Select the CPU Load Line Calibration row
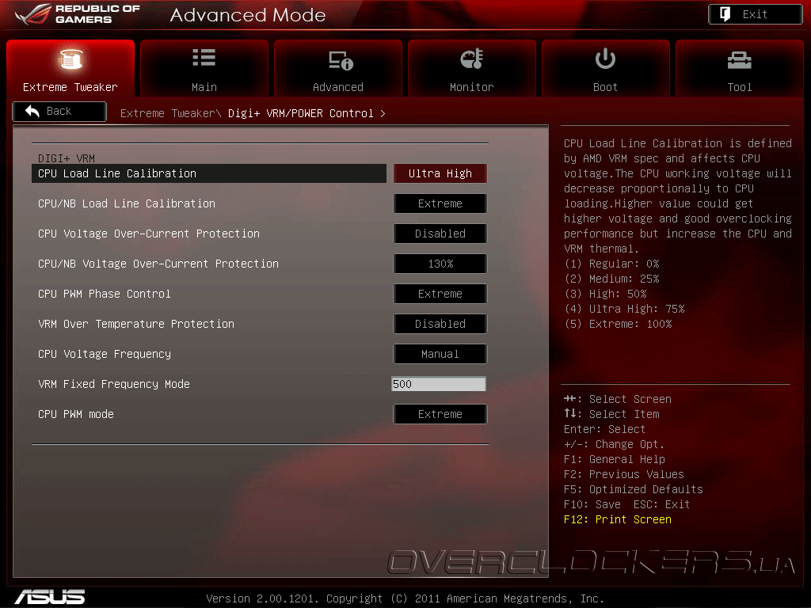The image size is (811, 608). tap(209, 173)
